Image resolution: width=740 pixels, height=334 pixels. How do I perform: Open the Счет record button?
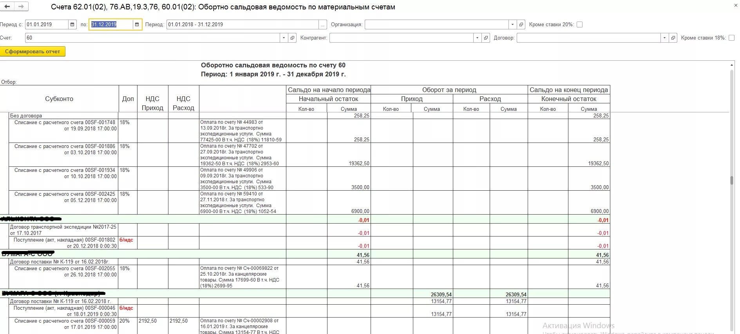click(x=292, y=38)
